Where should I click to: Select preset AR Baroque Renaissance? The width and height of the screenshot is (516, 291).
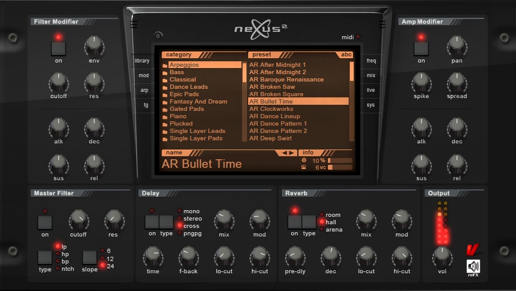pyautogui.click(x=286, y=80)
